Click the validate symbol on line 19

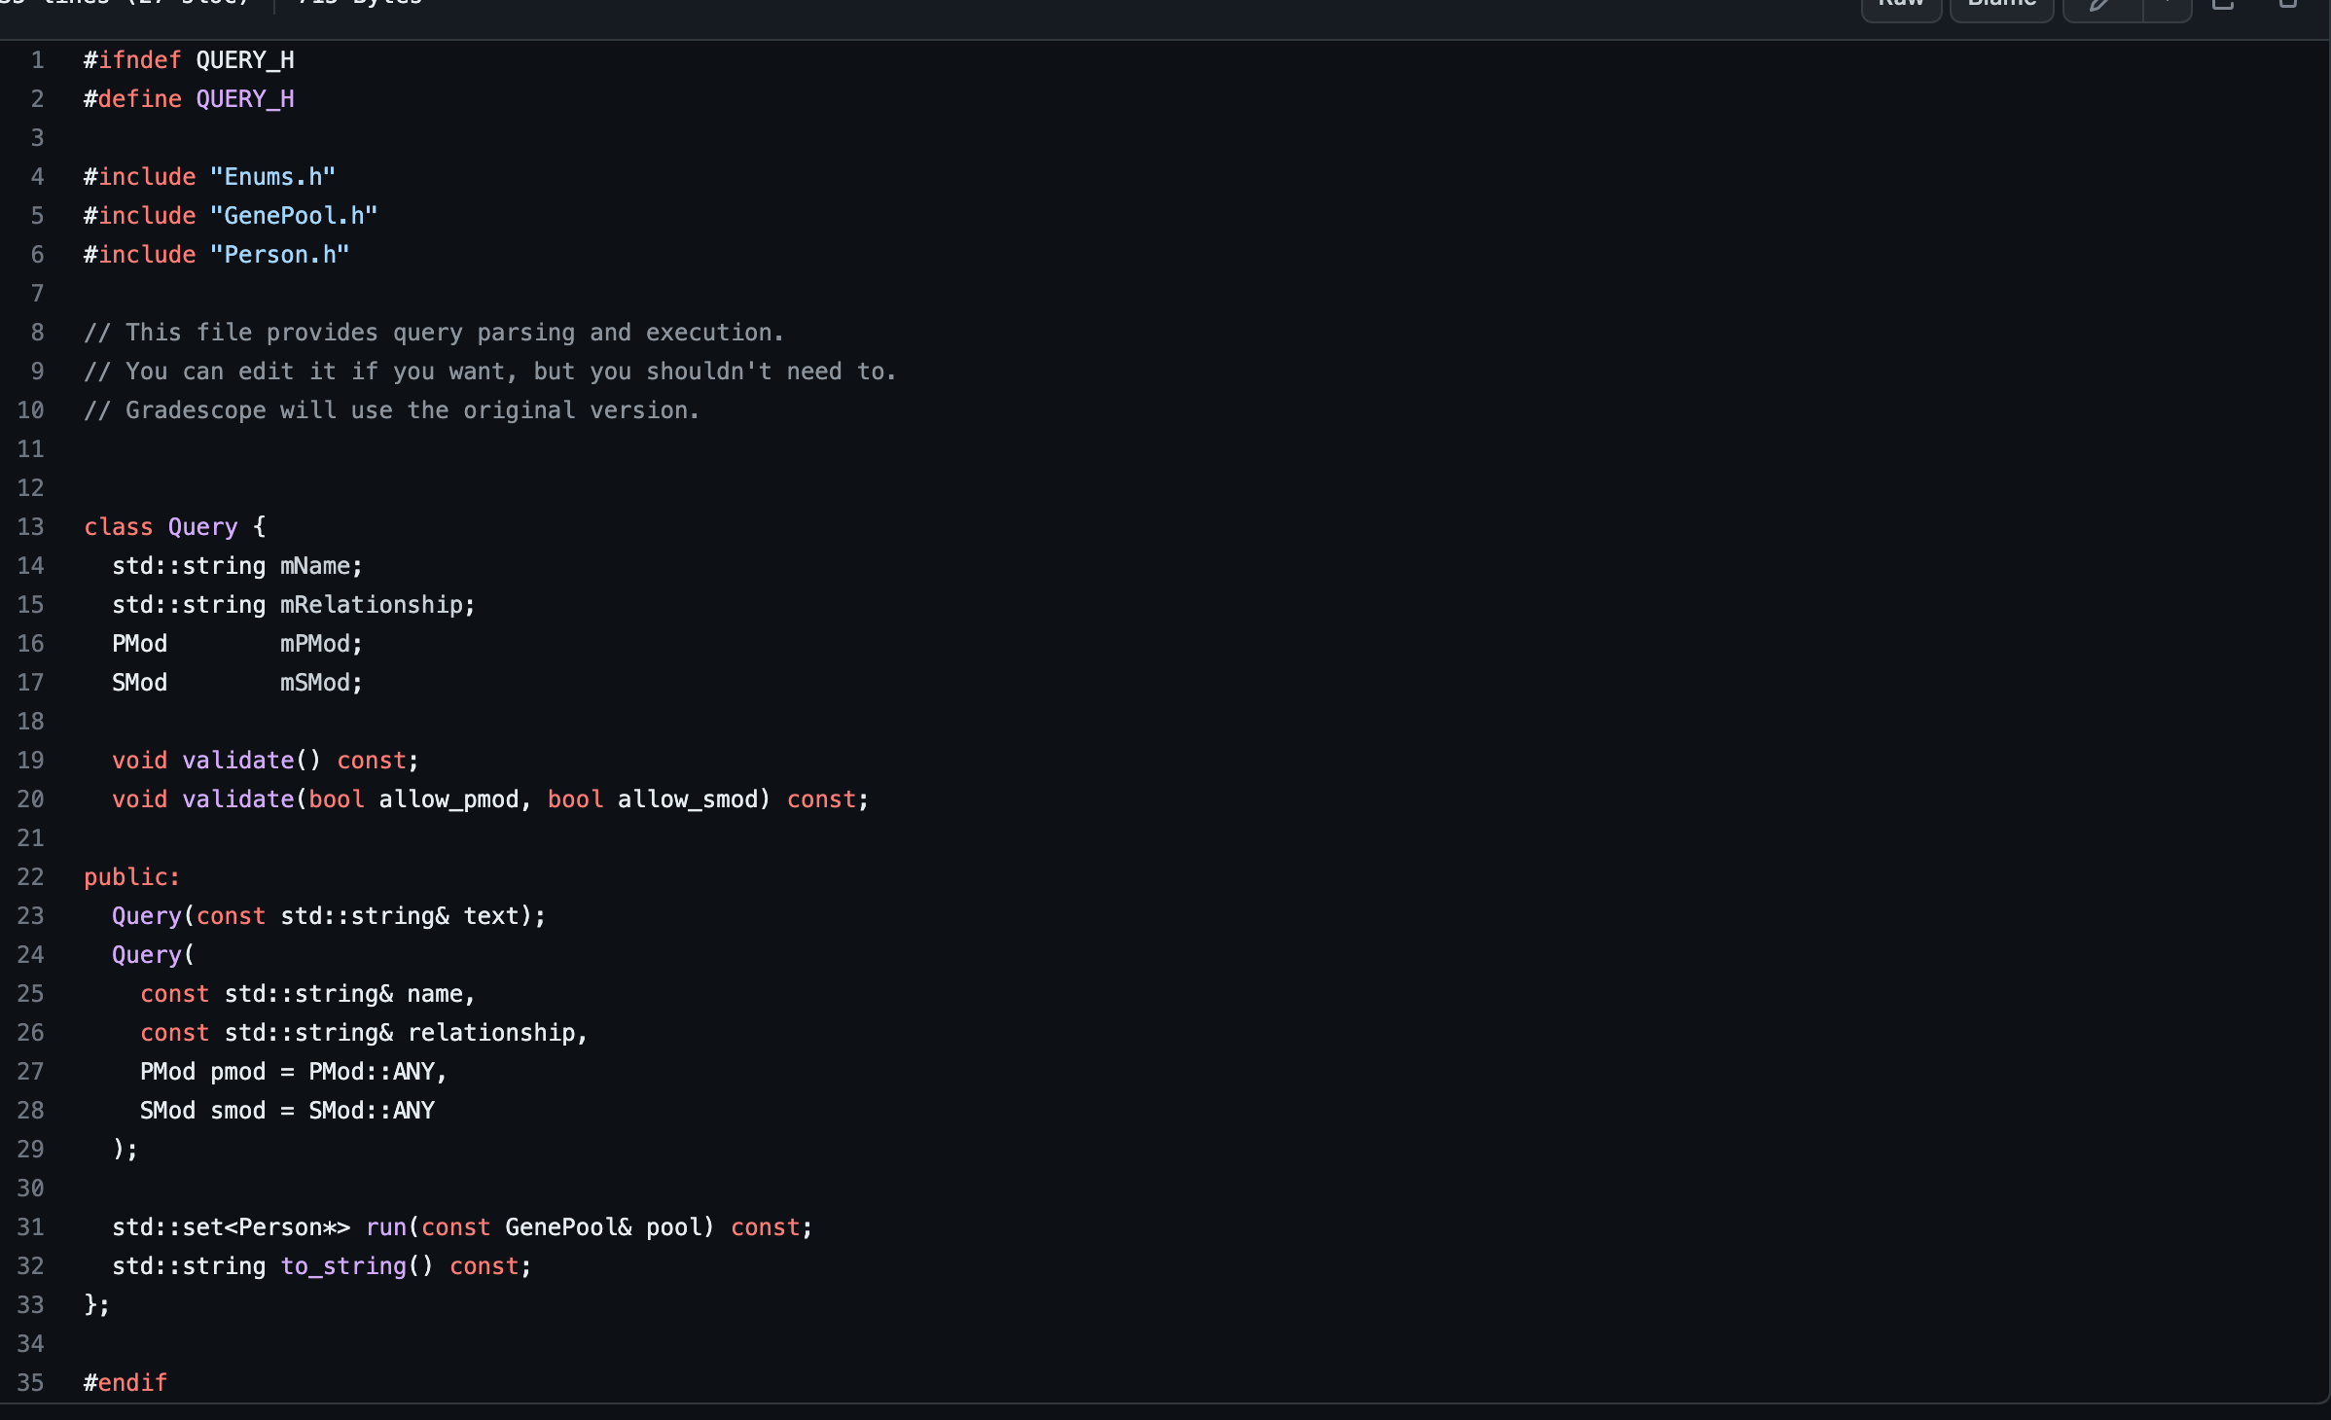pos(237,761)
